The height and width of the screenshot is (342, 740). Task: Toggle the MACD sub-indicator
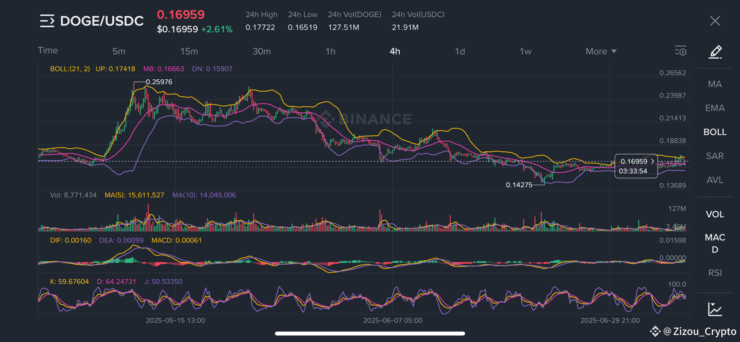[715, 243]
